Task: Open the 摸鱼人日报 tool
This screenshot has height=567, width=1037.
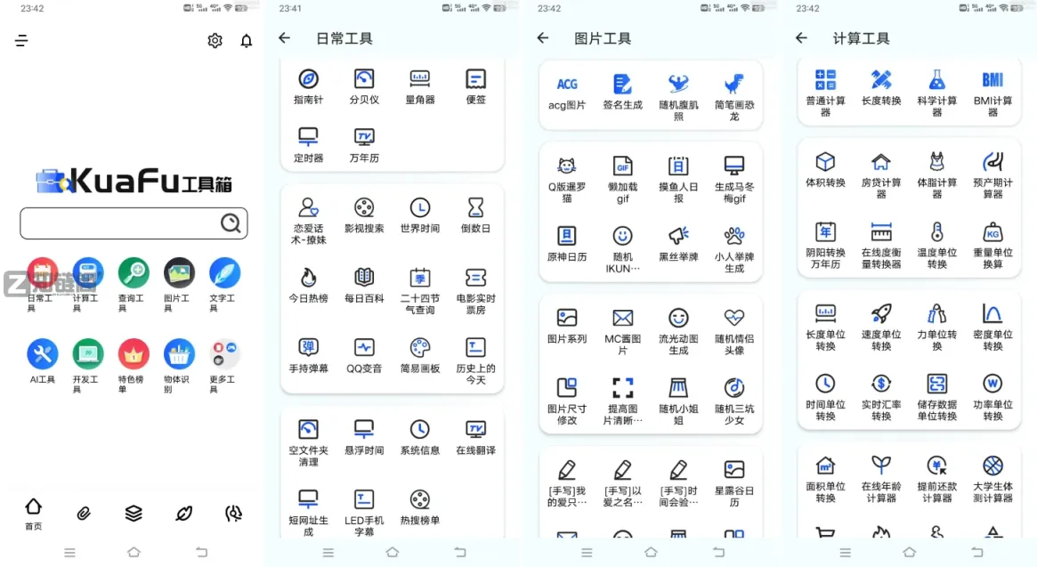Action: [678, 179]
